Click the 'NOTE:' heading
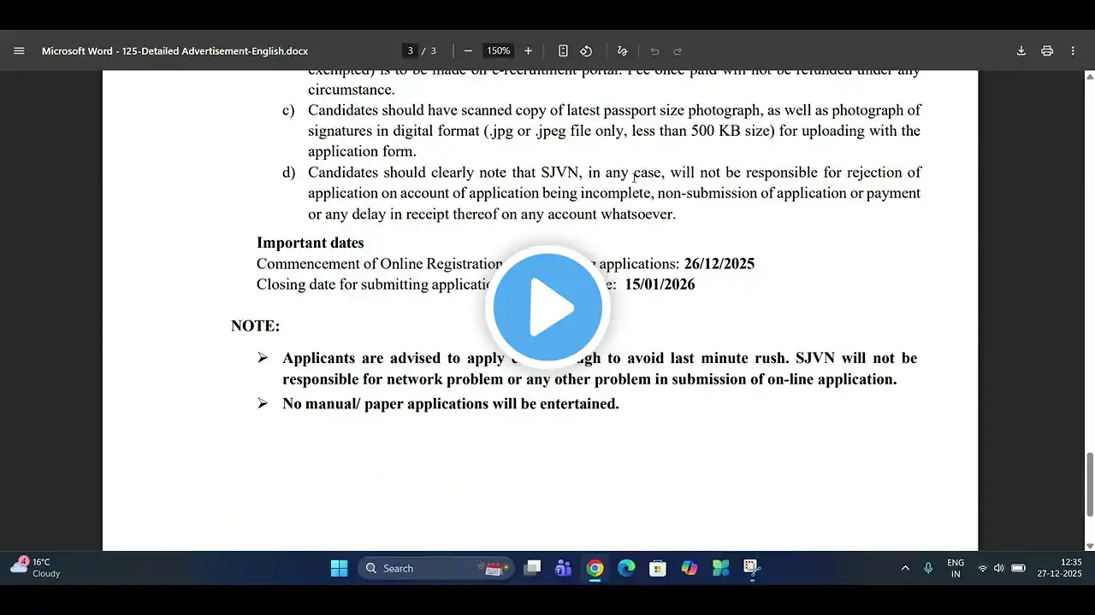The image size is (1095, 615). [255, 325]
